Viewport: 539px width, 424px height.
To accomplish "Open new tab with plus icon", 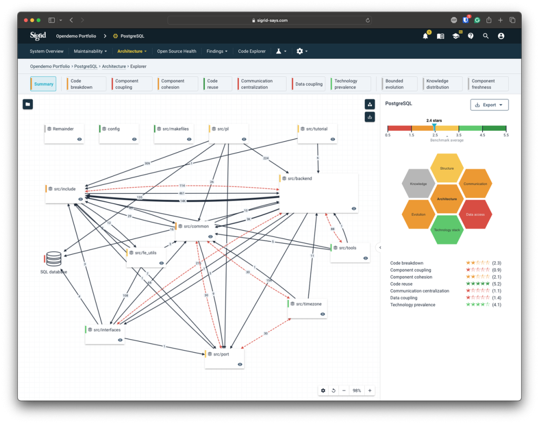I will click(501, 21).
